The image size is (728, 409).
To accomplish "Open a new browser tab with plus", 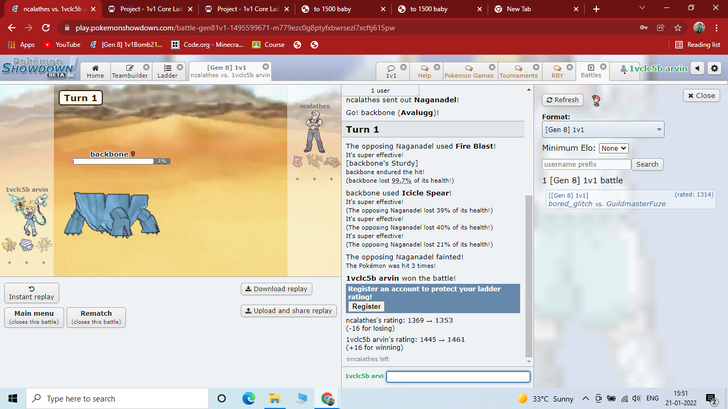I will click(x=596, y=9).
